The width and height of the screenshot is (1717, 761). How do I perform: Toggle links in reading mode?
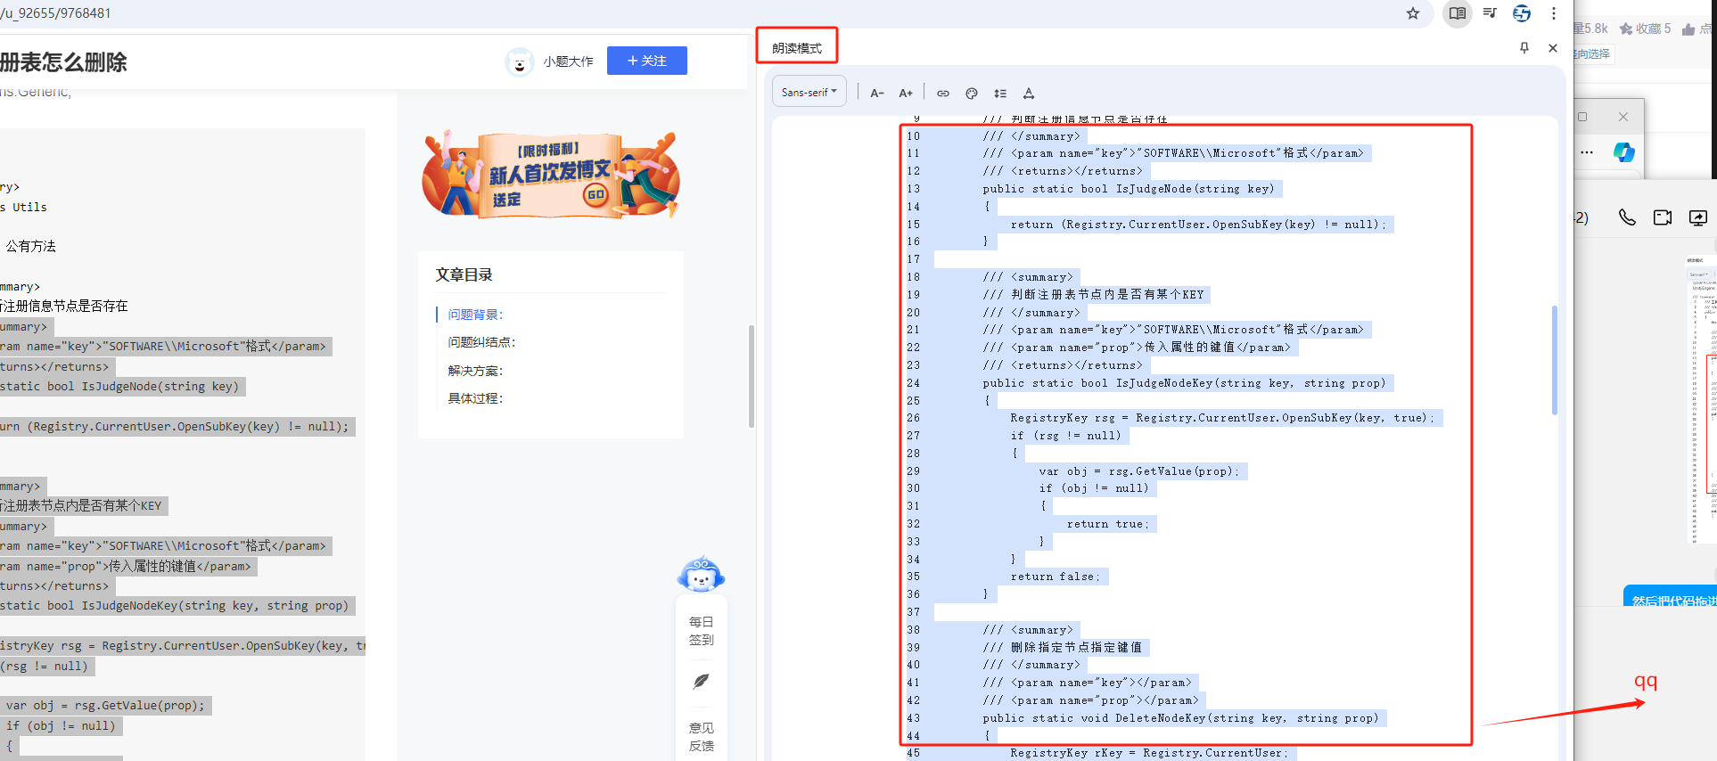click(x=943, y=94)
